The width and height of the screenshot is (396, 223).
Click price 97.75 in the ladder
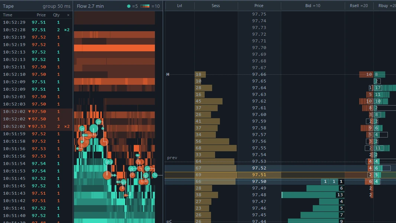(259, 14)
